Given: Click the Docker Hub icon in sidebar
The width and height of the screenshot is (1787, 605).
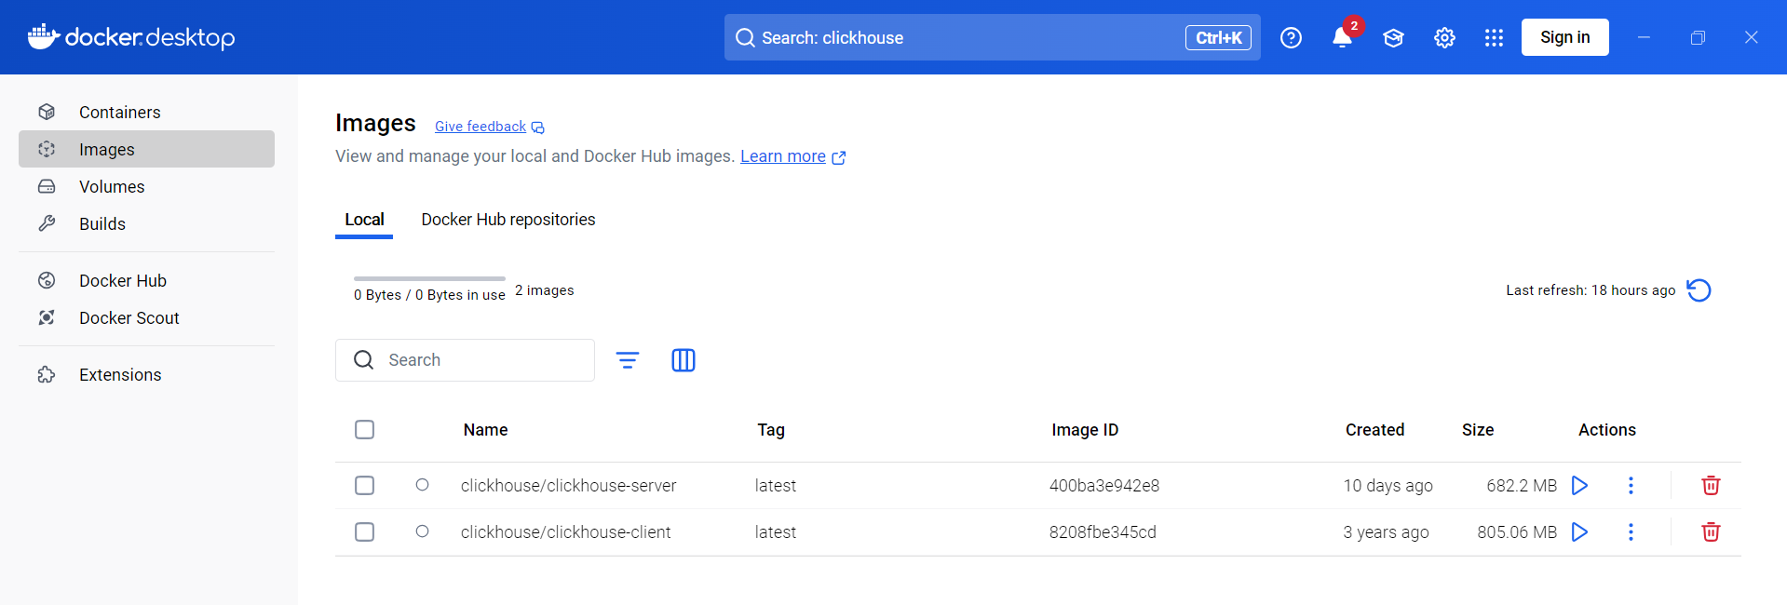Looking at the screenshot, I should pyautogui.click(x=47, y=280).
